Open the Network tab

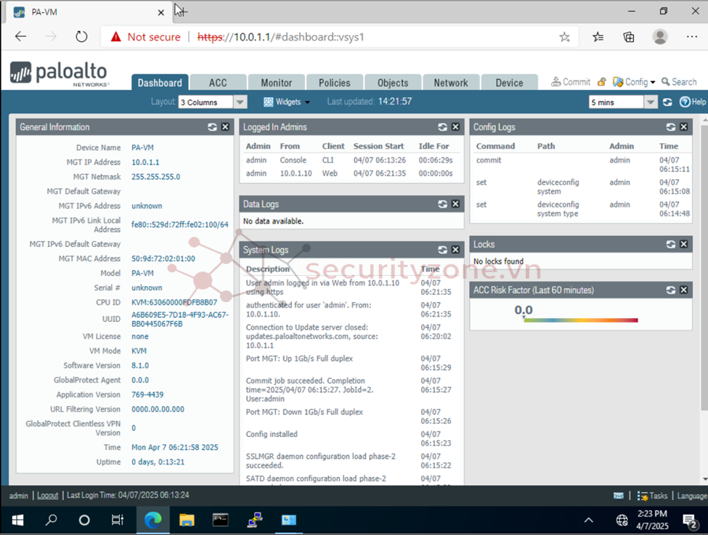[x=451, y=83]
